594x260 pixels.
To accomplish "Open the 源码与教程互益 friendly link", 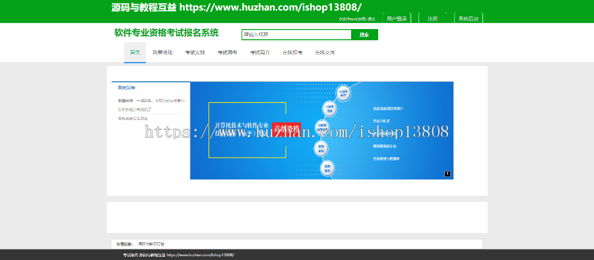I will click(x=151, y=244).
